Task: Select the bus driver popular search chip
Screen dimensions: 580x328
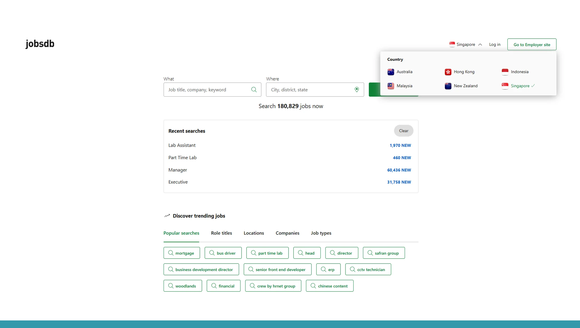Action: point(223,253)
